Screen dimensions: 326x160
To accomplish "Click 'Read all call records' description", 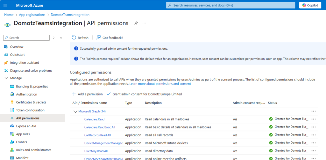I will pos(159,135).
